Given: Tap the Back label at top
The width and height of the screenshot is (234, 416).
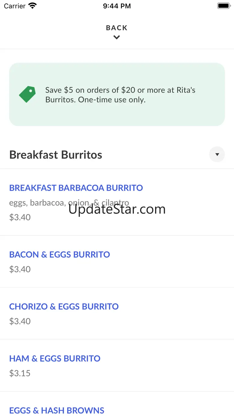Looking at the screenshot, I should (x=117, y=28).
